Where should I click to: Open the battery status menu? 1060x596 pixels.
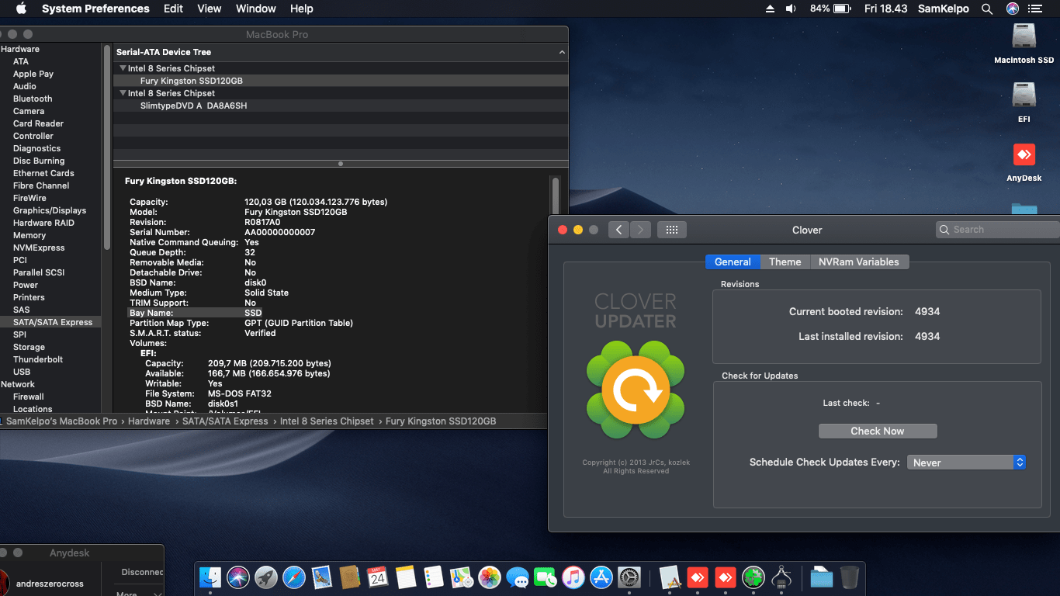[831, 9]
